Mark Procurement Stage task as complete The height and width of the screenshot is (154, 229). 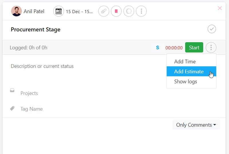point(212,29)
